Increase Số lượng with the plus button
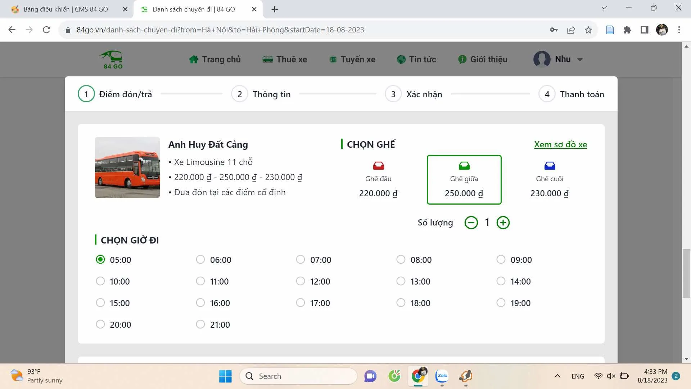The width and height of the screenshot is (691, 389). [x=503, y=222]
